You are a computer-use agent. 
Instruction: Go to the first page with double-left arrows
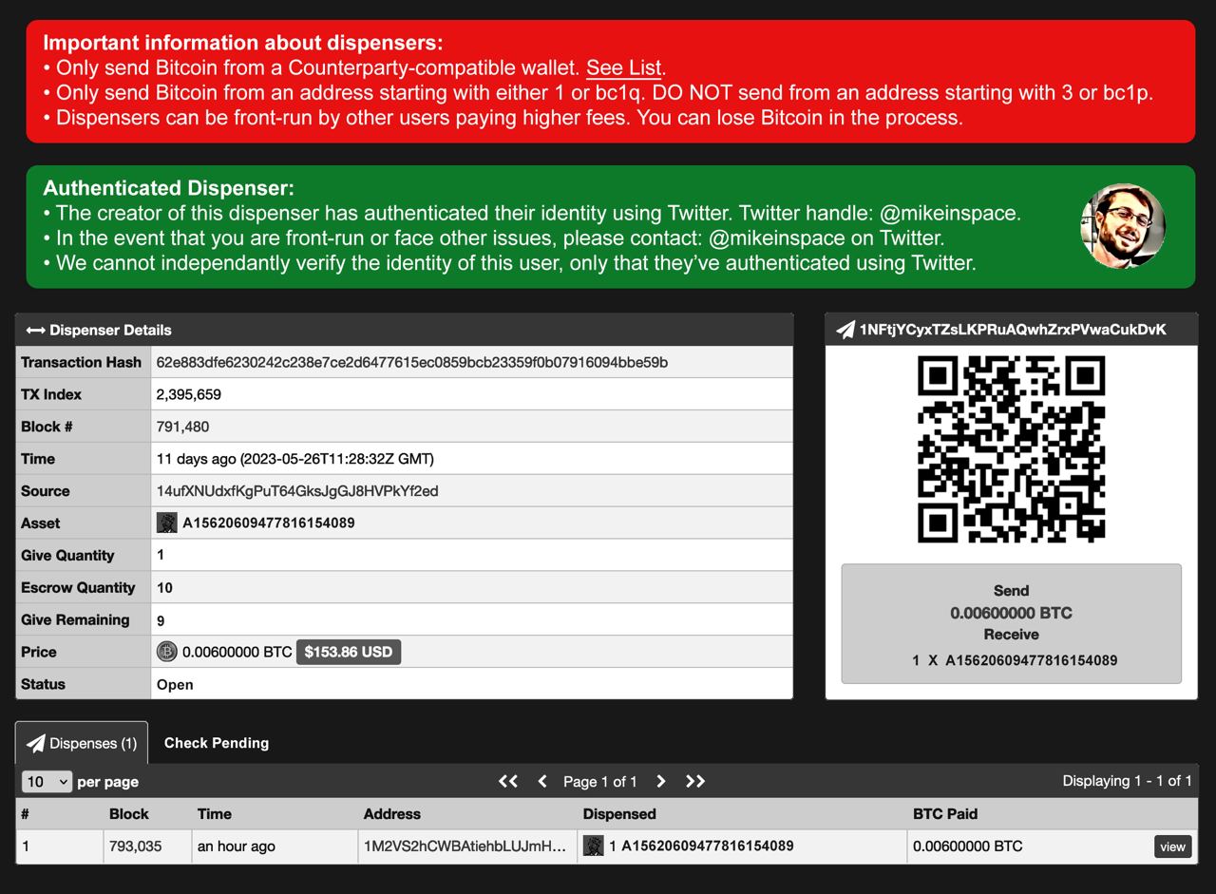tap(508, 781)
